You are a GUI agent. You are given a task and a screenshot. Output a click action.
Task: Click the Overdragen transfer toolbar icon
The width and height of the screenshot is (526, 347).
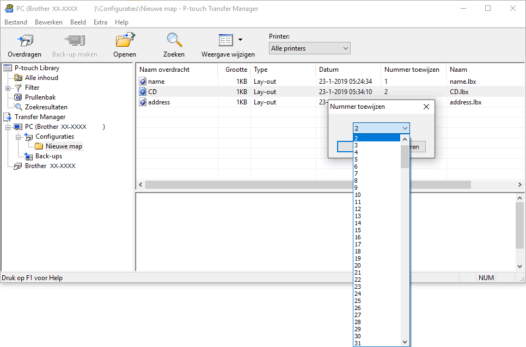(x=25, y=41)
